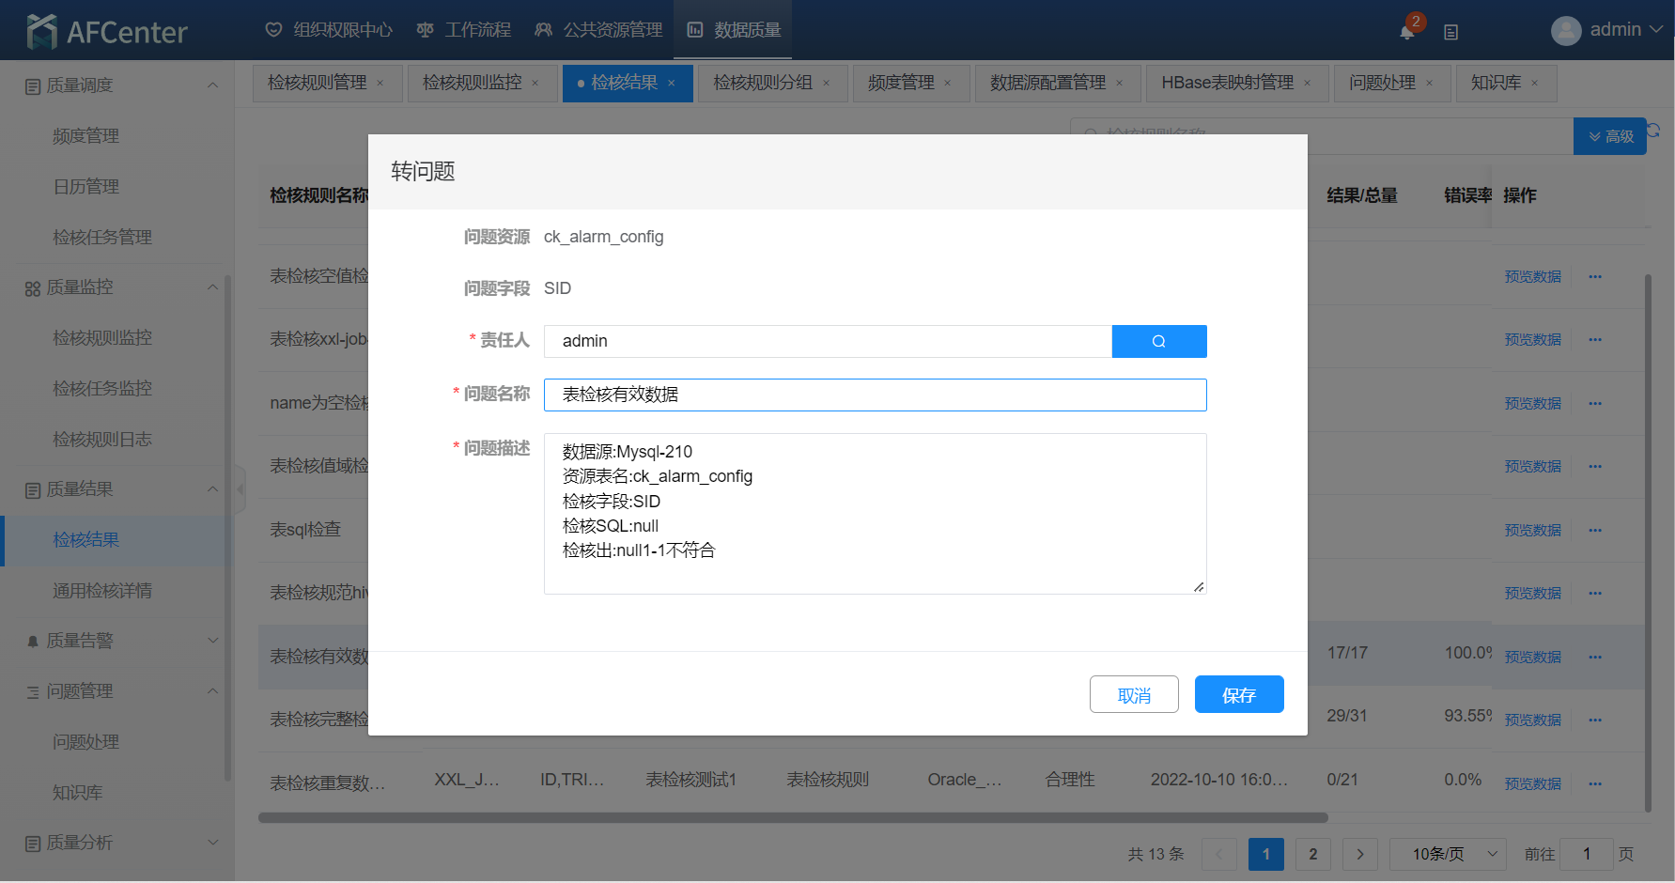Click 取消 to cancel the dialog
The width and height of the screenshot is (1675, 883).
coord(1134,695)
